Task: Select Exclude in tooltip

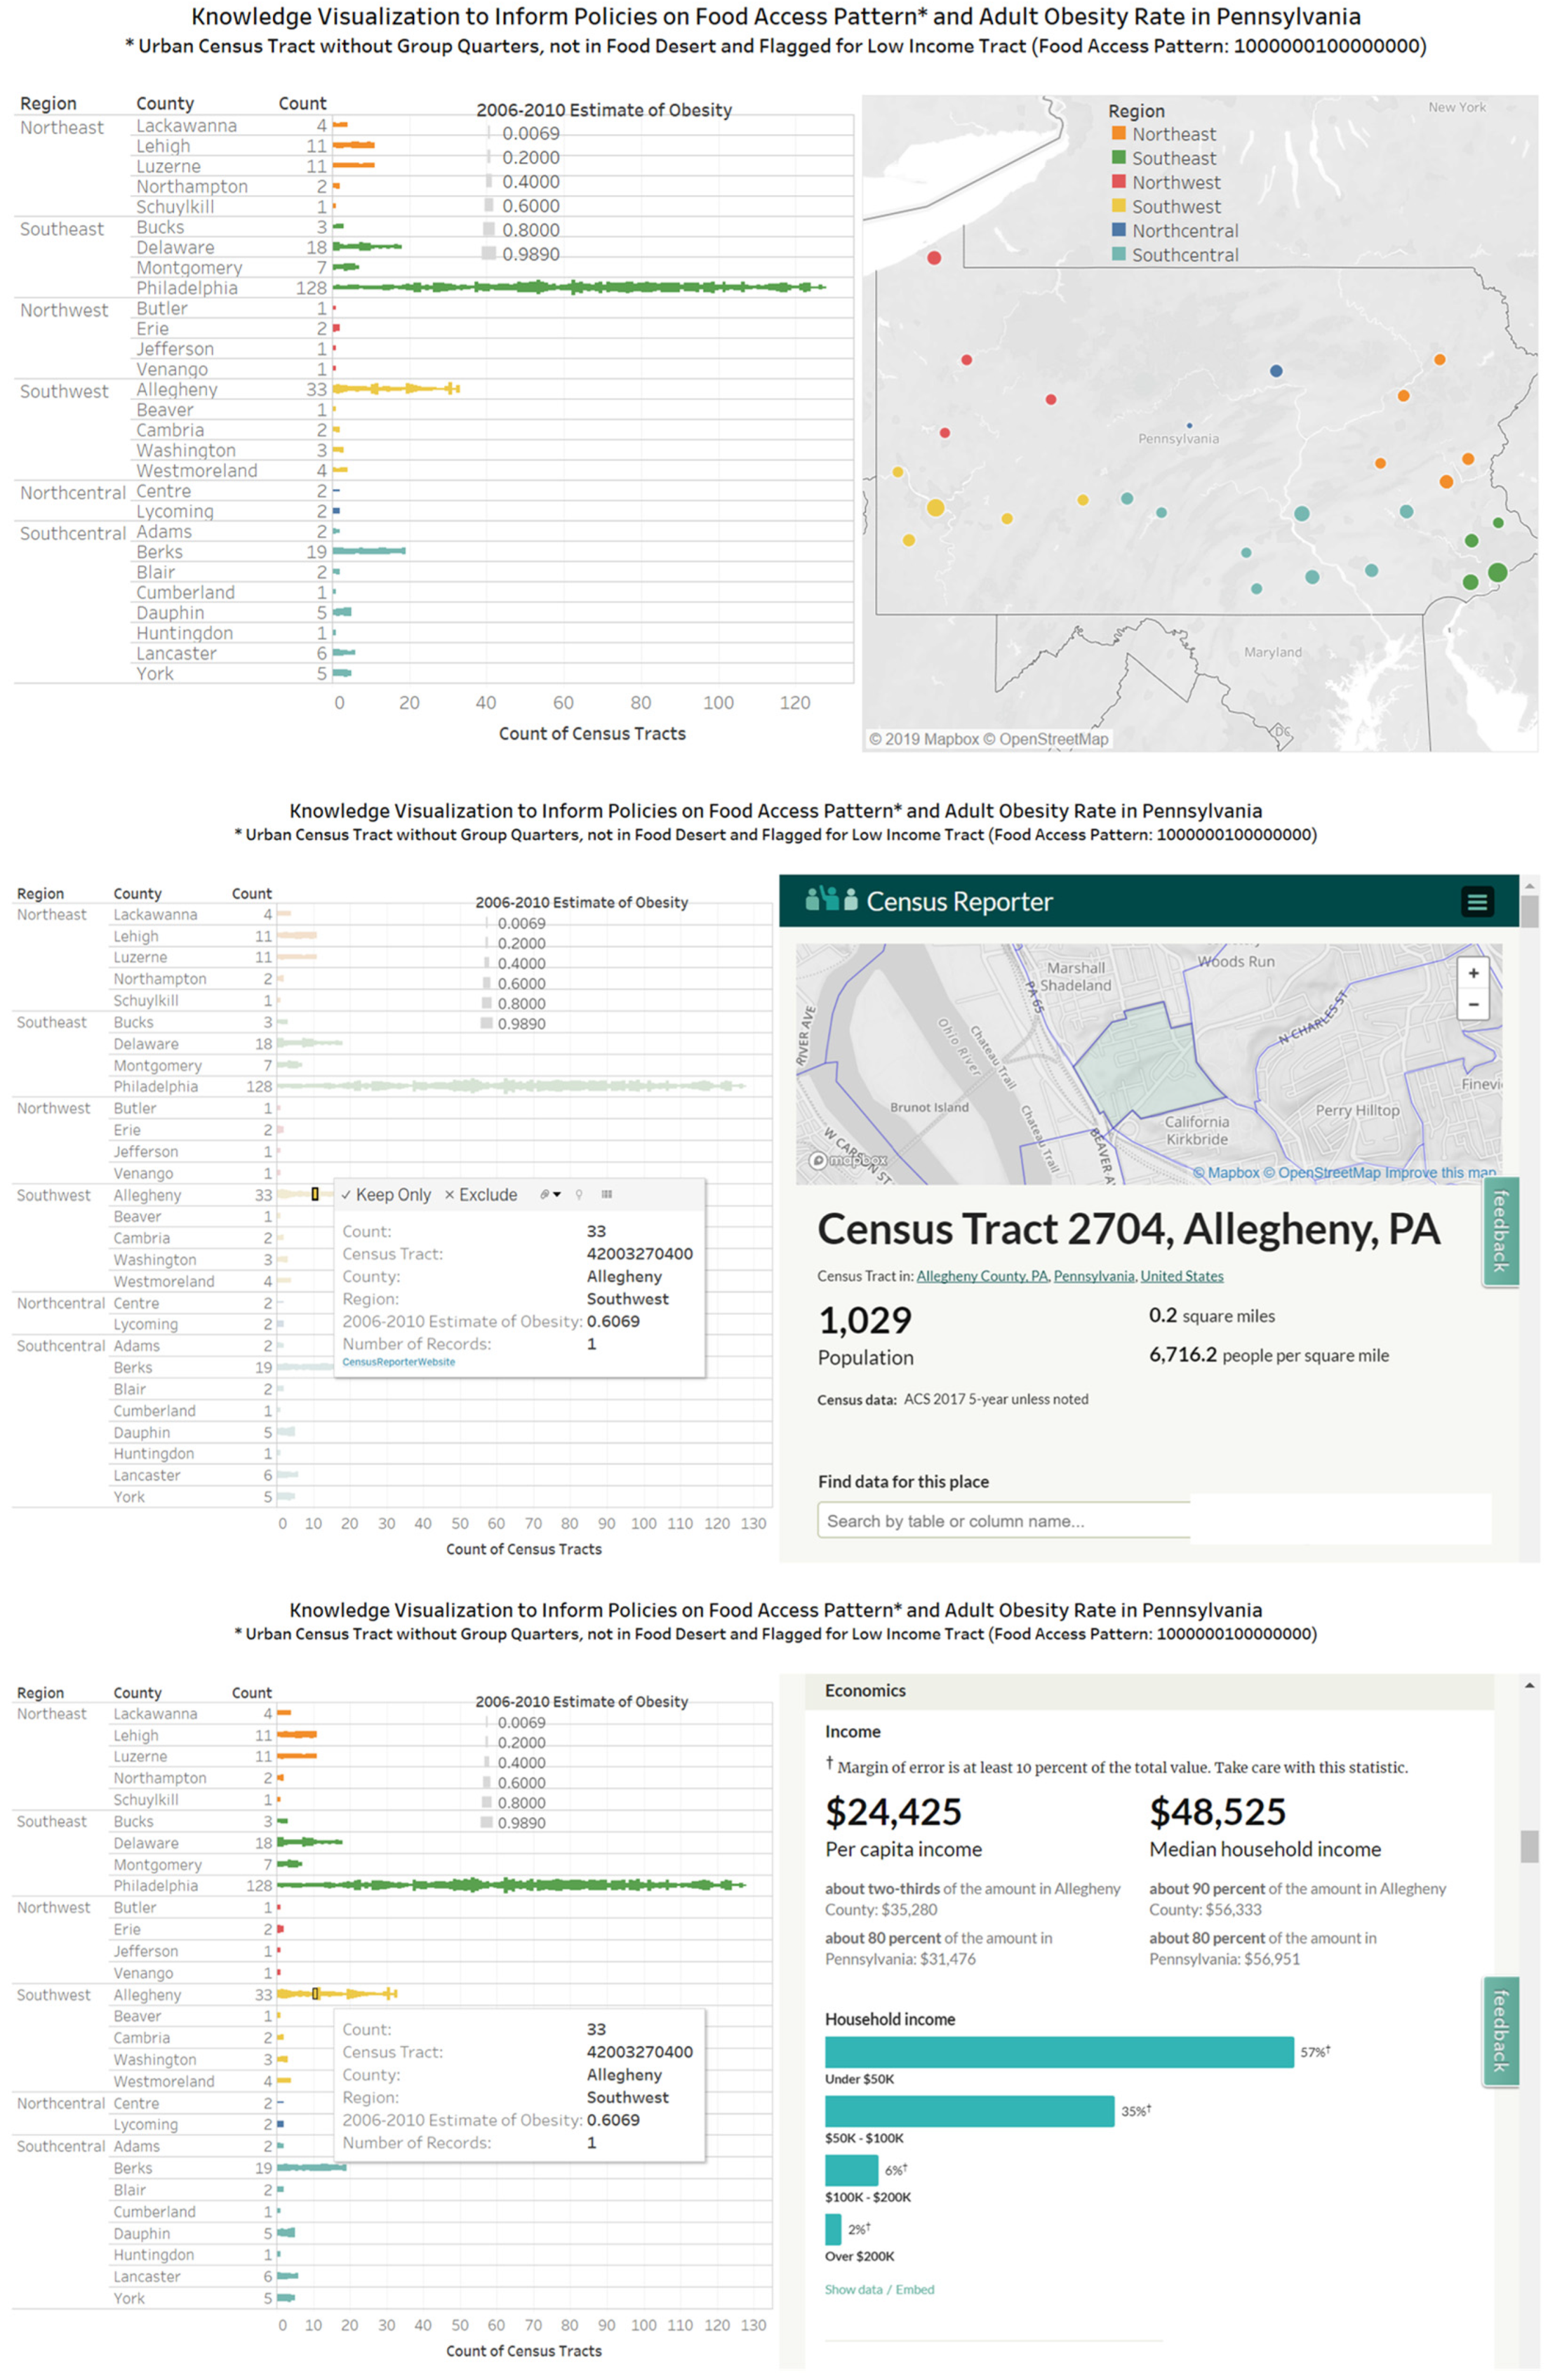Action: point(481,1195)
